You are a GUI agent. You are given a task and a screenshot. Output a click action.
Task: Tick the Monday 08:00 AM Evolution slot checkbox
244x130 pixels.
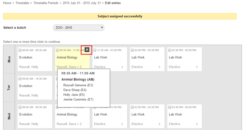point(20,50)
